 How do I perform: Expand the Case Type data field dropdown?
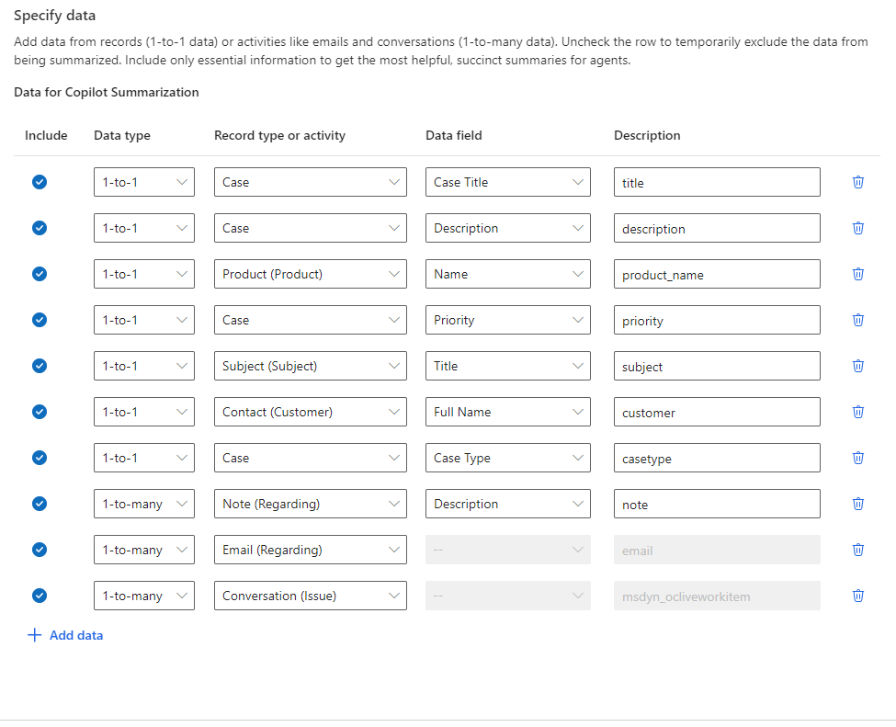click(x=507, y=458)
